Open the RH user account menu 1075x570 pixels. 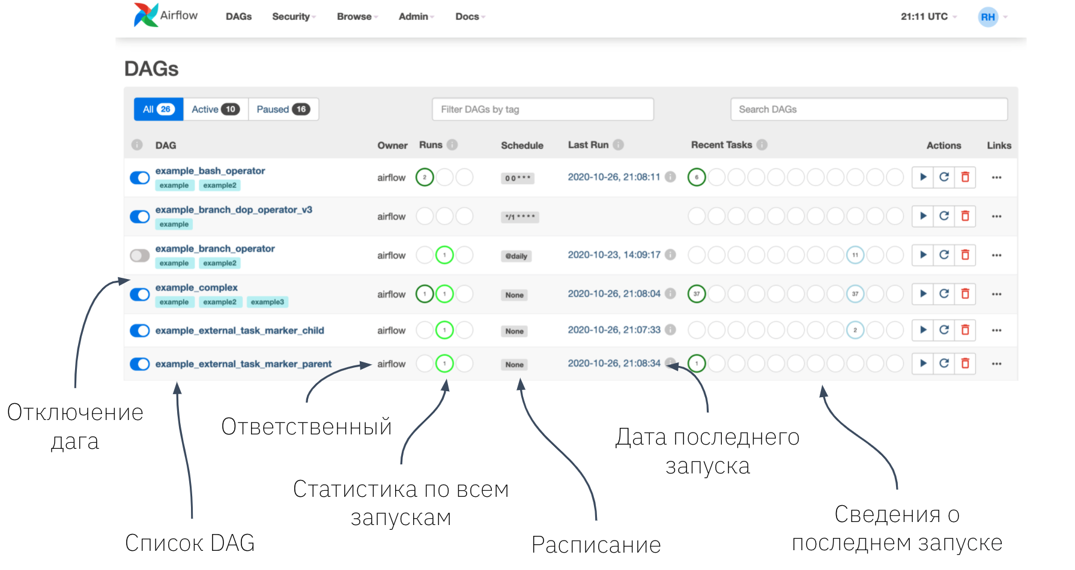[x=993, y=17]
